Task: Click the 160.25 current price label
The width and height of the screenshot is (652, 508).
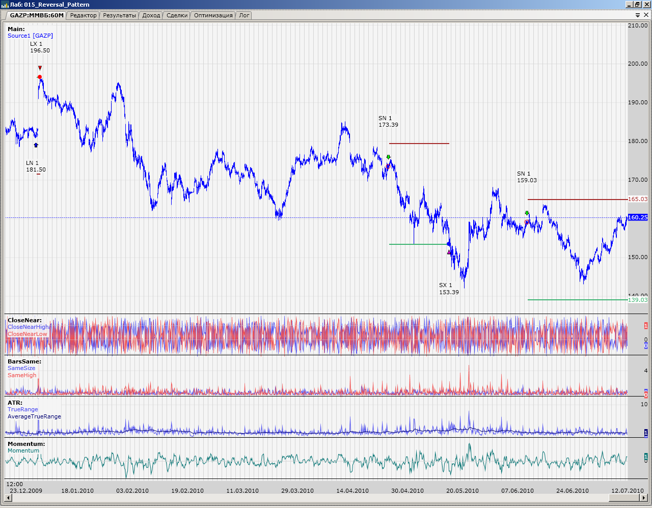Action: click(638, 217)
